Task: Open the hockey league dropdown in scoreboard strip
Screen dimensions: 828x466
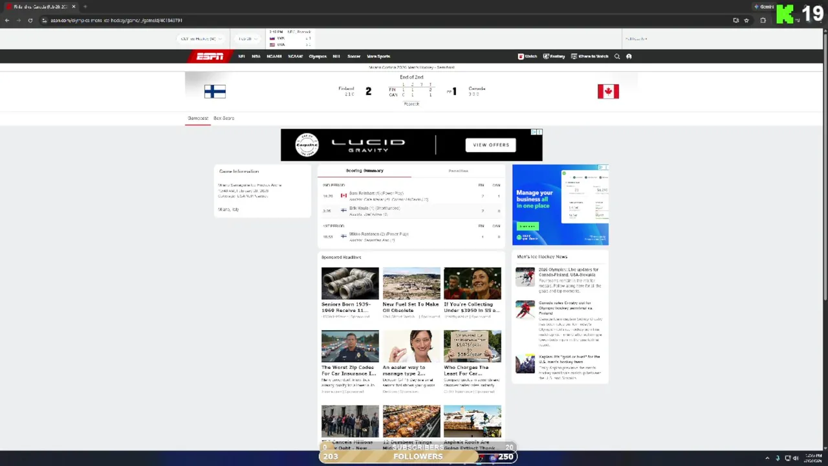Action: pos(202,39)
